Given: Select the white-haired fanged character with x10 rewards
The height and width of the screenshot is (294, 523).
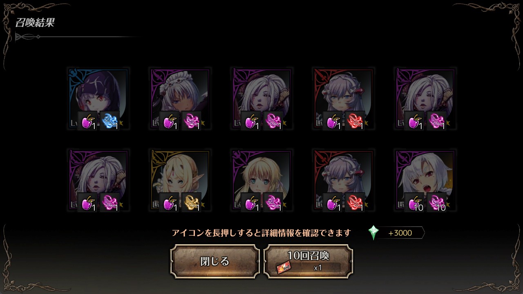Looking at the screenshot, I should [425, 180].
